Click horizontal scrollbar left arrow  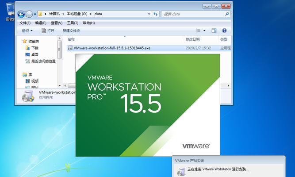coord(65,86)
